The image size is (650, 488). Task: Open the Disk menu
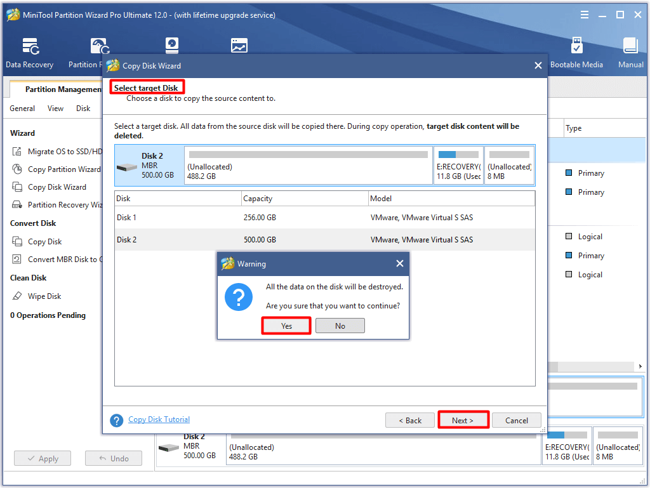83,108
